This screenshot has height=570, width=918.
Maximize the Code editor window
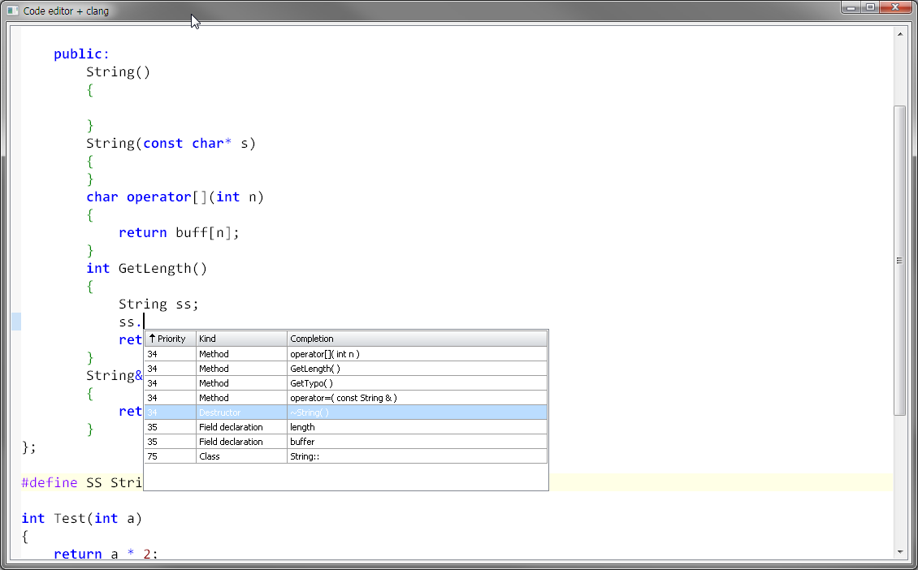coord(871,7)
